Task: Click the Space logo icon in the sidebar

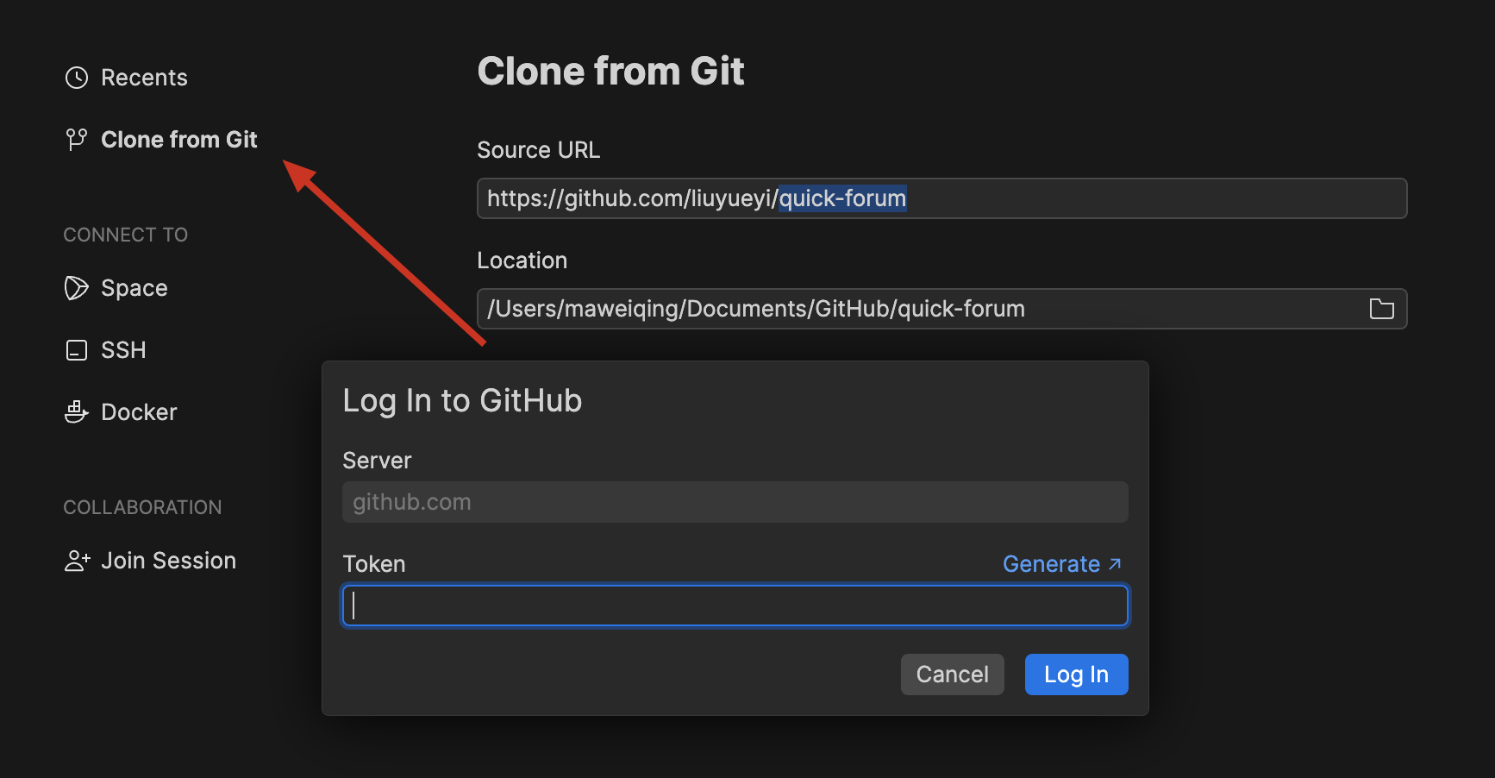Action: [x=77, y=288]
